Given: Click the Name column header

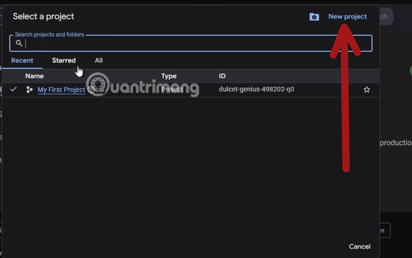Looking at the screenshot, I should (x=35, y=76).
